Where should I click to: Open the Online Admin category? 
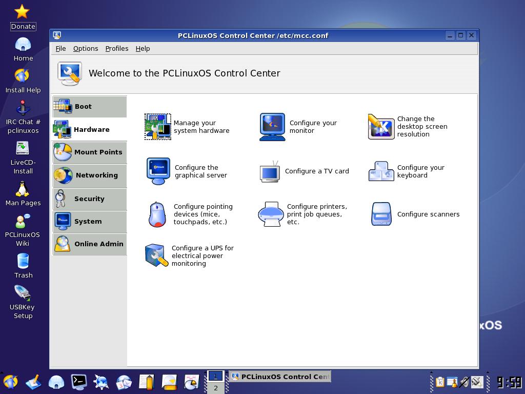coord(90,244)
